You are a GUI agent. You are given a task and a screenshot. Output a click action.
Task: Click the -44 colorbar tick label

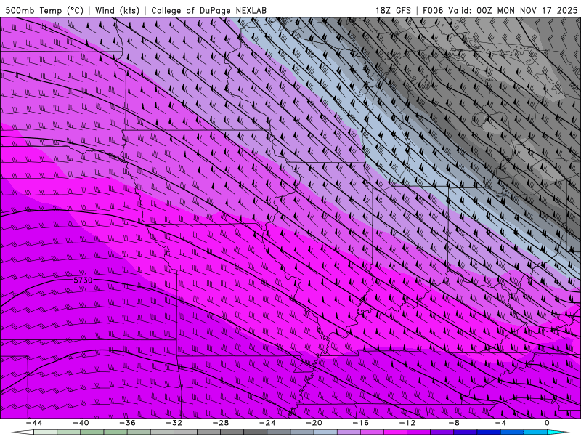coord(34,423)
